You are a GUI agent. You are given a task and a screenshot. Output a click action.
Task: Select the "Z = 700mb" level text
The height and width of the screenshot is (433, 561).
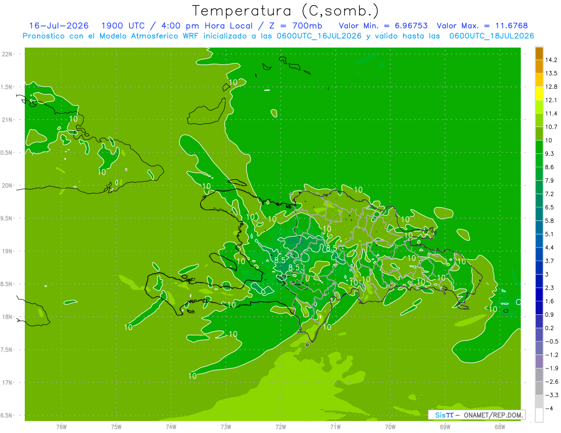[x=296, y=26]
